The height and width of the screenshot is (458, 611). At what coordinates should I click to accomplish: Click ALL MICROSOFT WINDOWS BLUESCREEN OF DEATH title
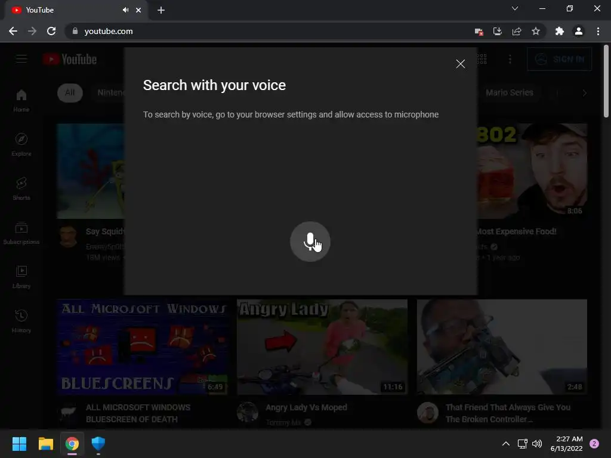pos(138,413)
